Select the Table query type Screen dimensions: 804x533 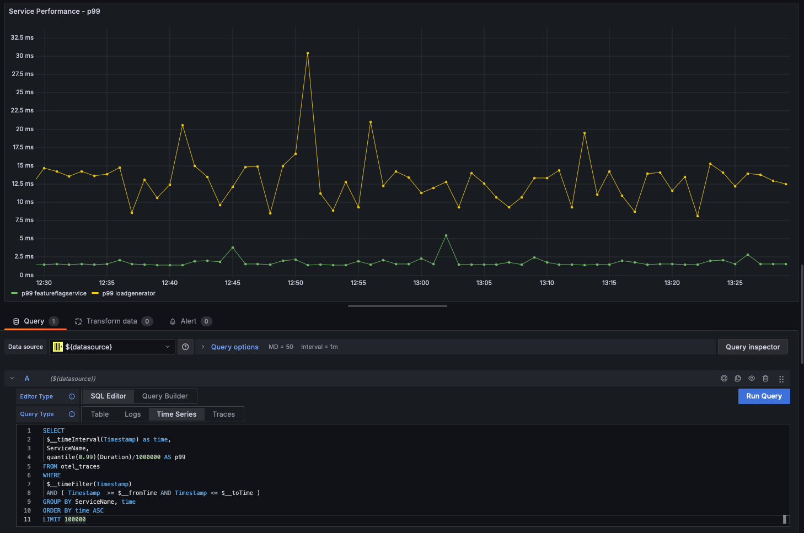click(100, 414)
